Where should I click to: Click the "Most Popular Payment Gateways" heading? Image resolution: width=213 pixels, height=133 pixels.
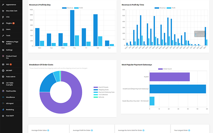(137, 65)
